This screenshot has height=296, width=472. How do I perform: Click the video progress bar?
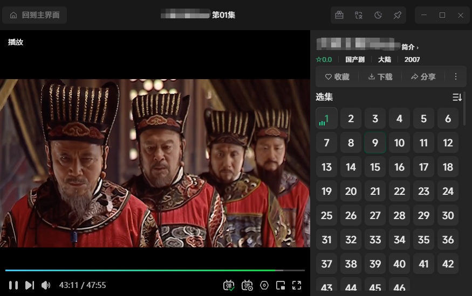[x=155, y=271]
